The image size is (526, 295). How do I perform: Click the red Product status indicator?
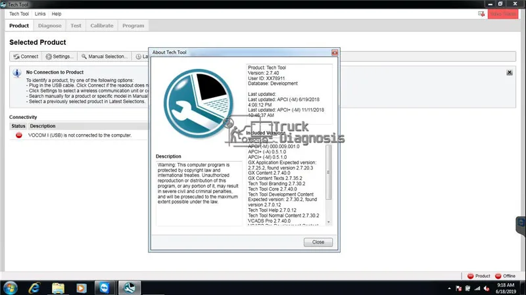(x=479, y=276)
